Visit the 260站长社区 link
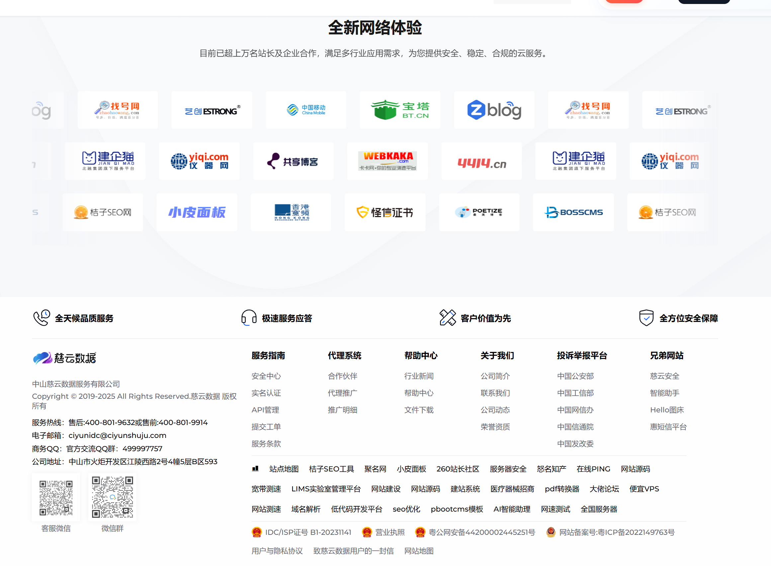This screenshot has width=771, height=566. click(x=458, y=469)
